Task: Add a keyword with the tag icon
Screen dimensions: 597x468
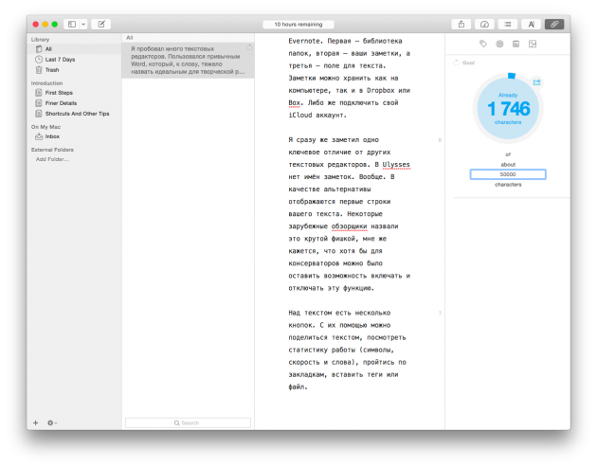Action: (483, 44)
